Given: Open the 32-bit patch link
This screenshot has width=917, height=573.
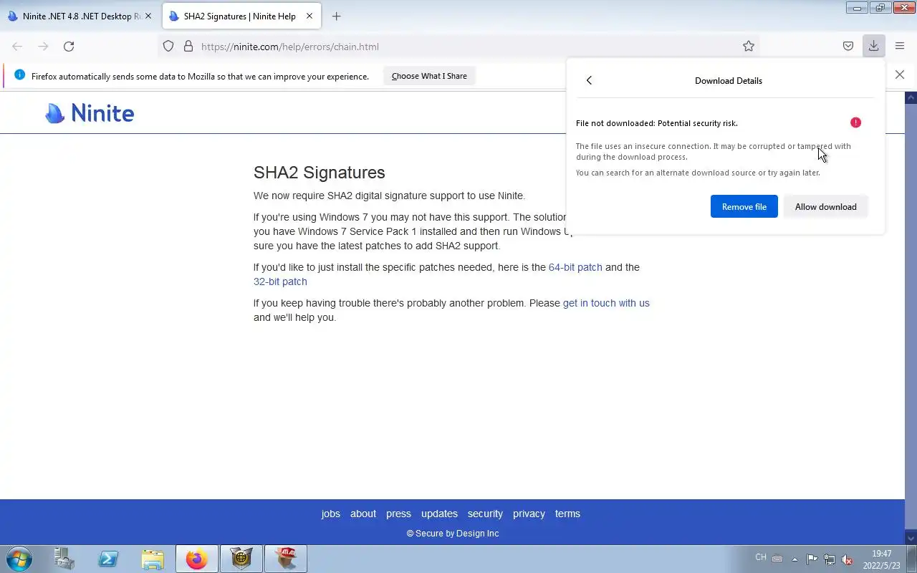Looking at the screenshot, I should point(280,281).
